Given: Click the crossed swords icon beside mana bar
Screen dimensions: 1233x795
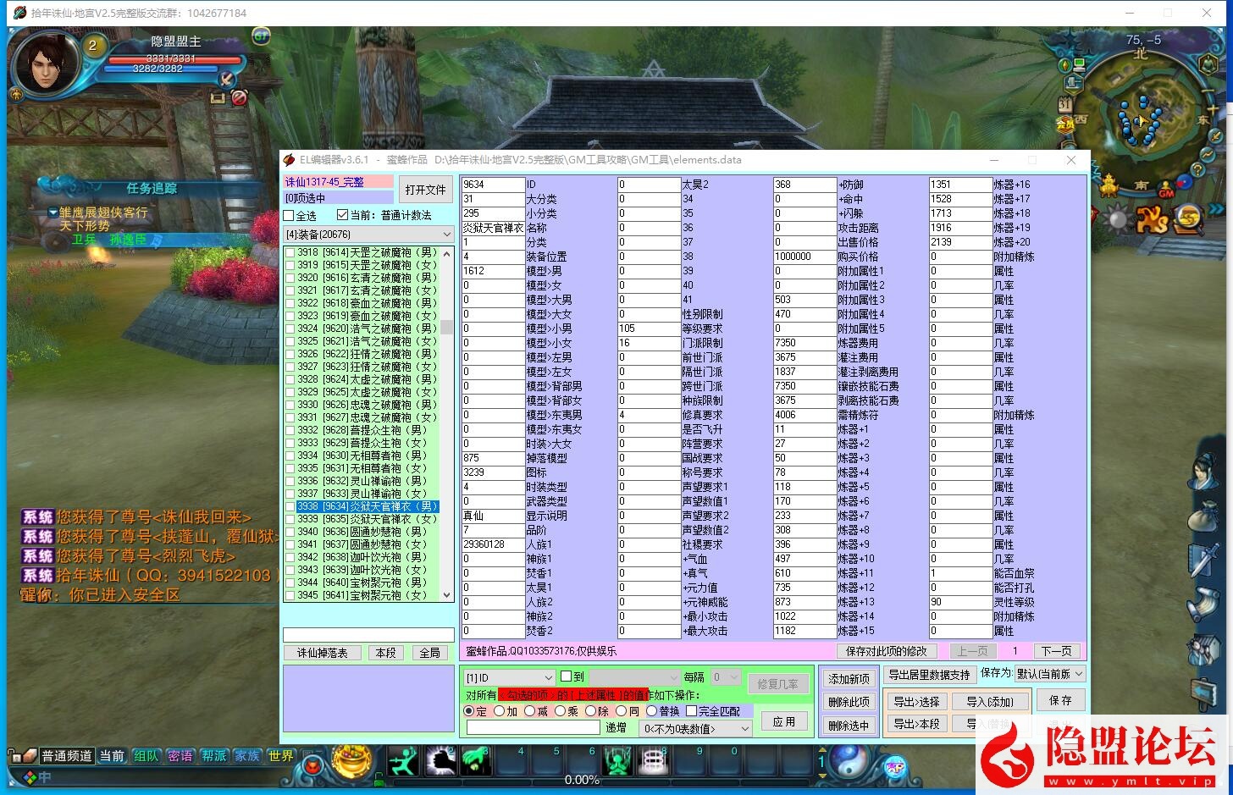Looking at the screenshot, I should [226, 79].
